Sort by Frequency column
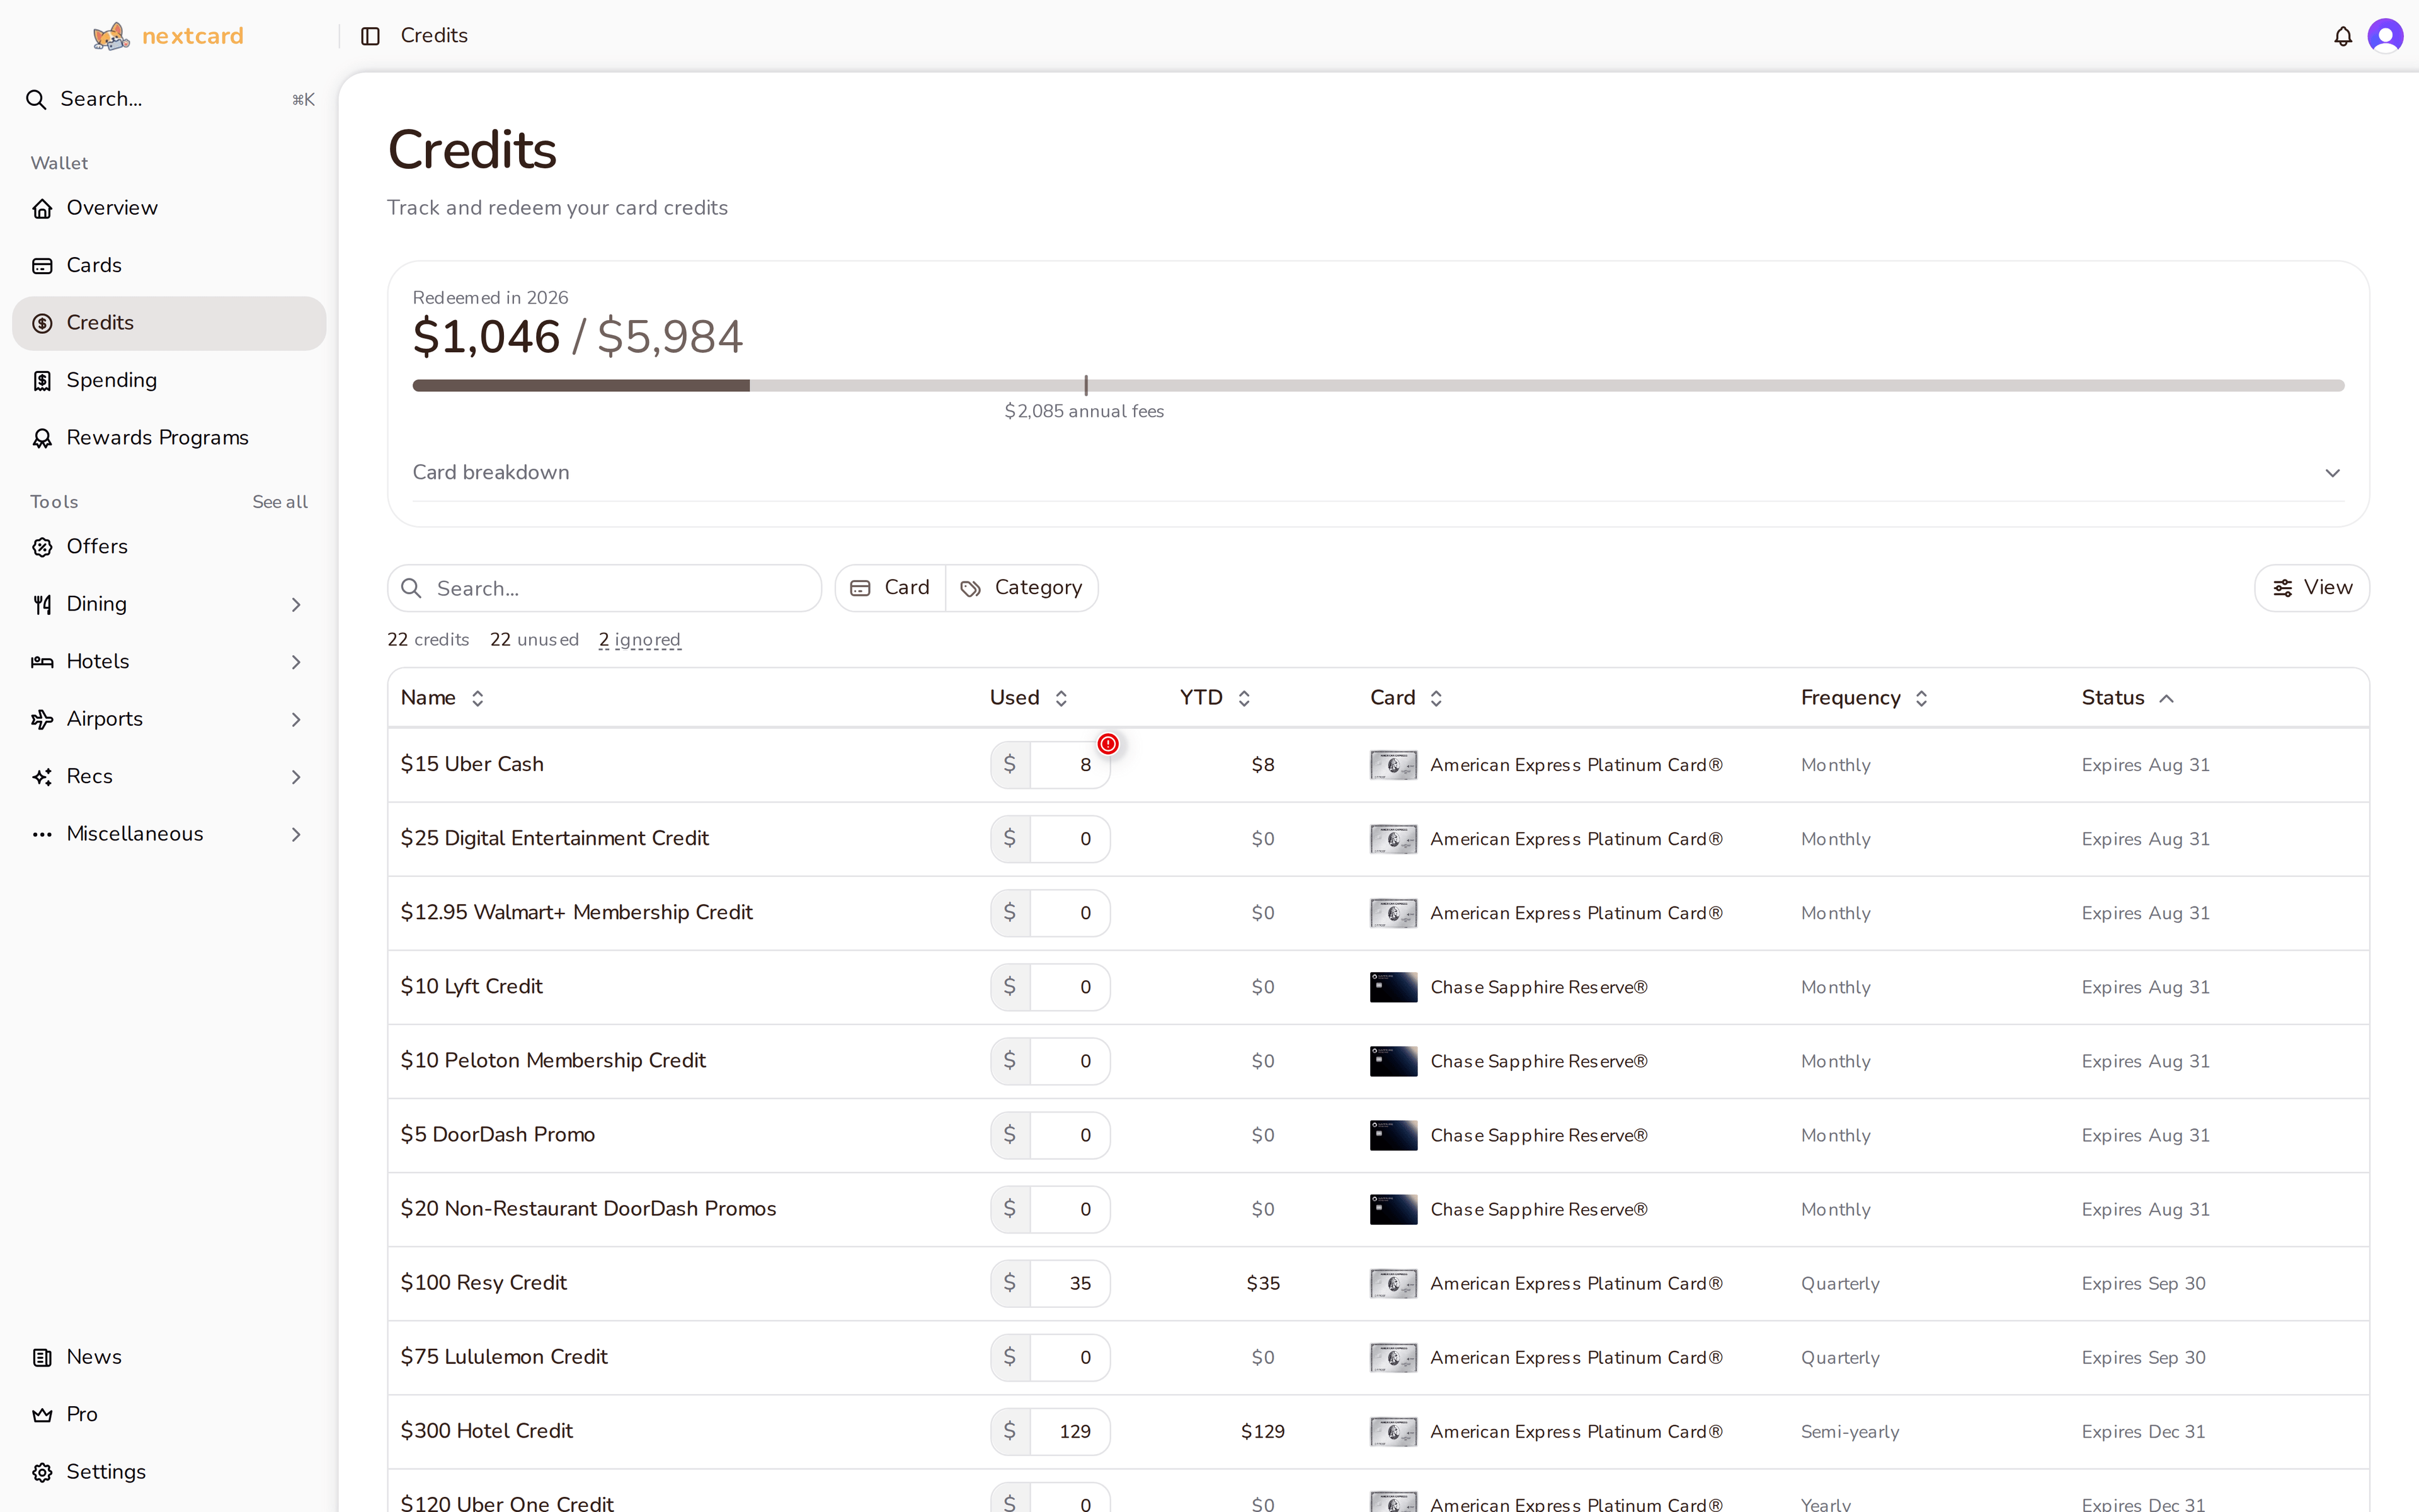This screenshot has height=1512, width=2419. (x=1863, y=698)
